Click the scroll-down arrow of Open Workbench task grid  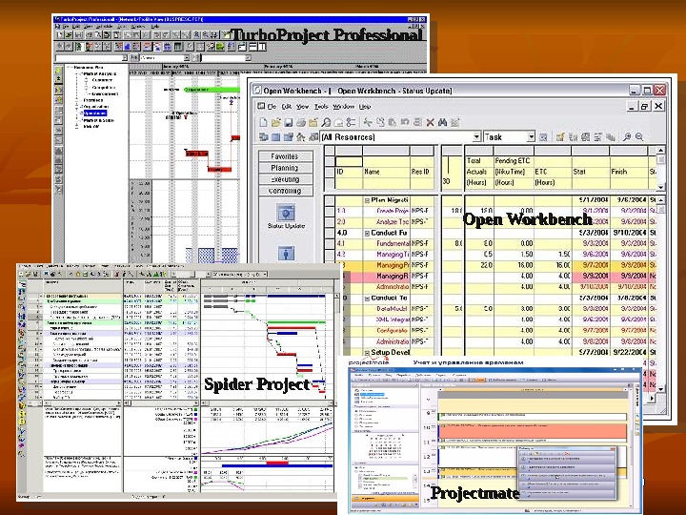pos(660,388)
